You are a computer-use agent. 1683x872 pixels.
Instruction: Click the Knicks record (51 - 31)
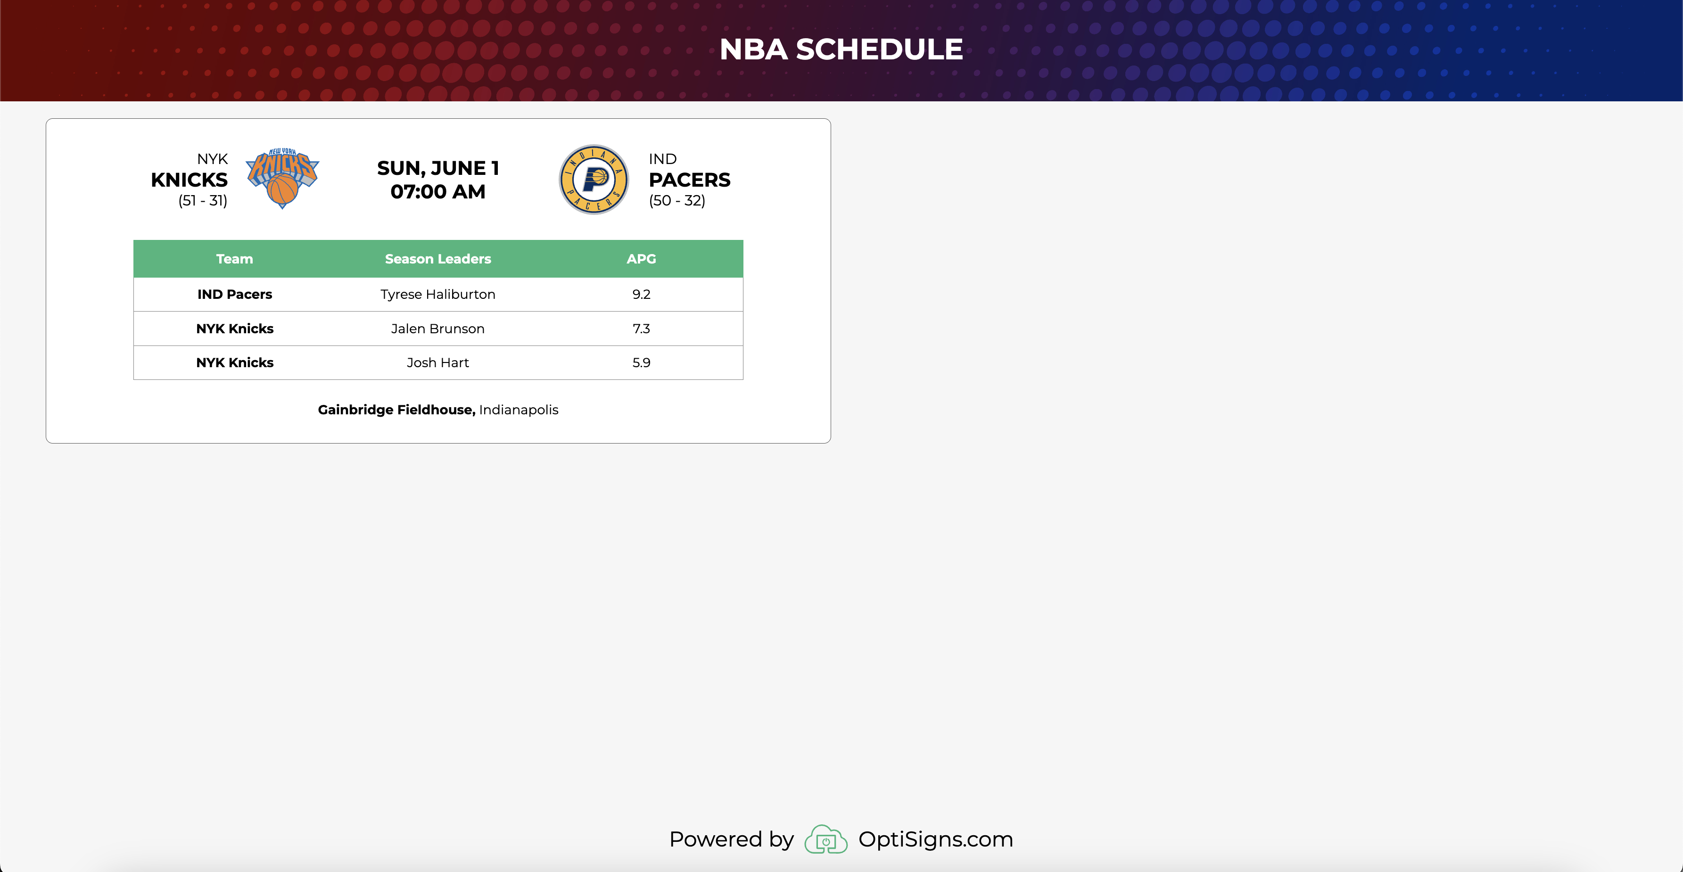203,200
